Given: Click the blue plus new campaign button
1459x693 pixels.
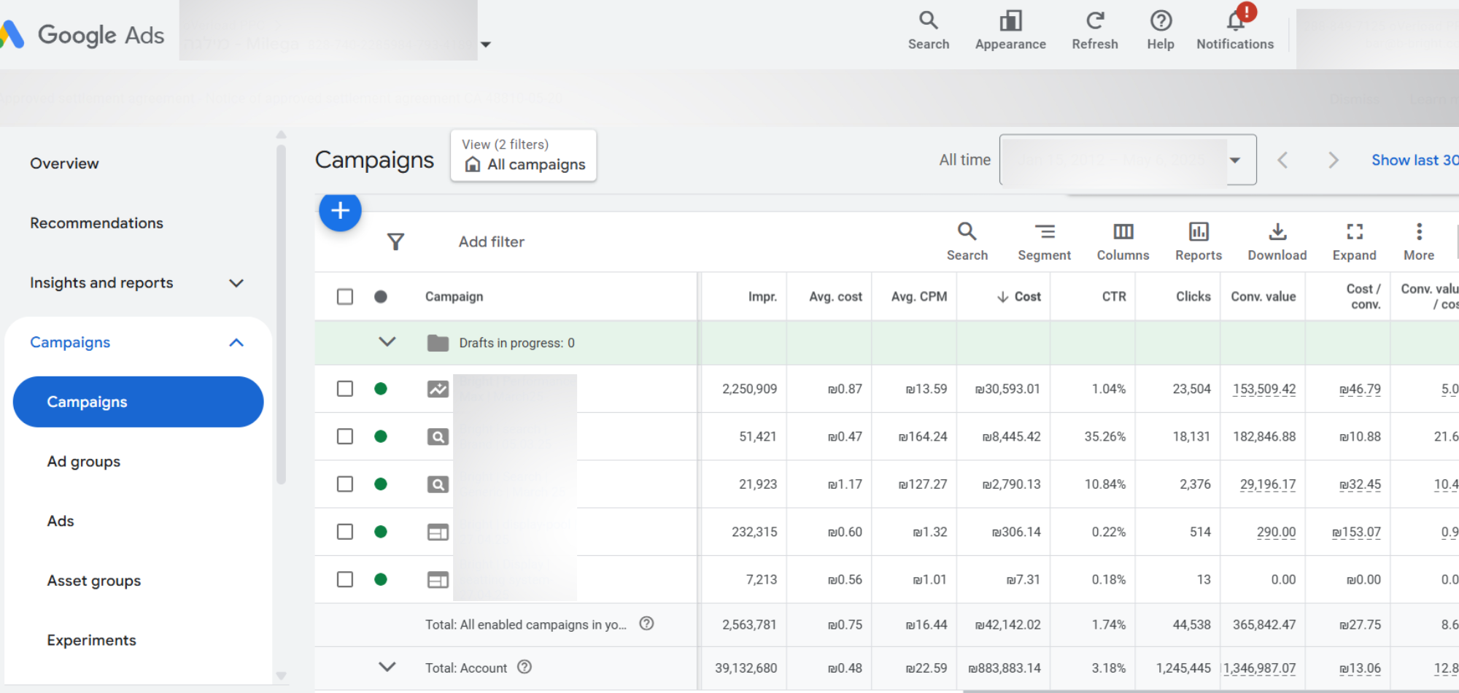Looking at the screenshot, I should (x=340, y=211).
